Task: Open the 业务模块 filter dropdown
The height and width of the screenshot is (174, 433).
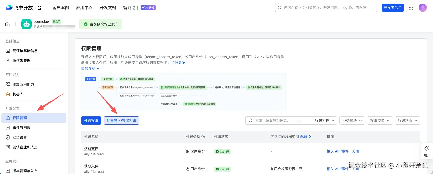Action: (x=352, y=121)
